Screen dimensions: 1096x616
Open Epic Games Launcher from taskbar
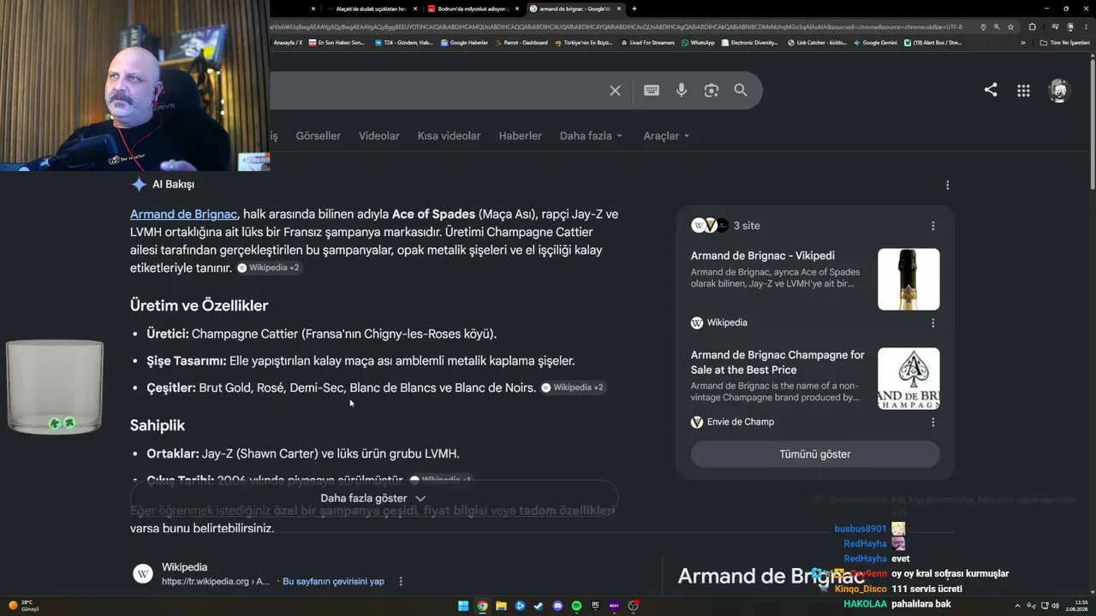(x=596, y=606)
